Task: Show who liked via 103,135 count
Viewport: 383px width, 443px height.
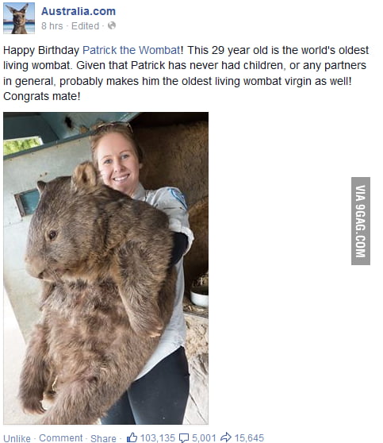Action: click(x=158, y=438)
